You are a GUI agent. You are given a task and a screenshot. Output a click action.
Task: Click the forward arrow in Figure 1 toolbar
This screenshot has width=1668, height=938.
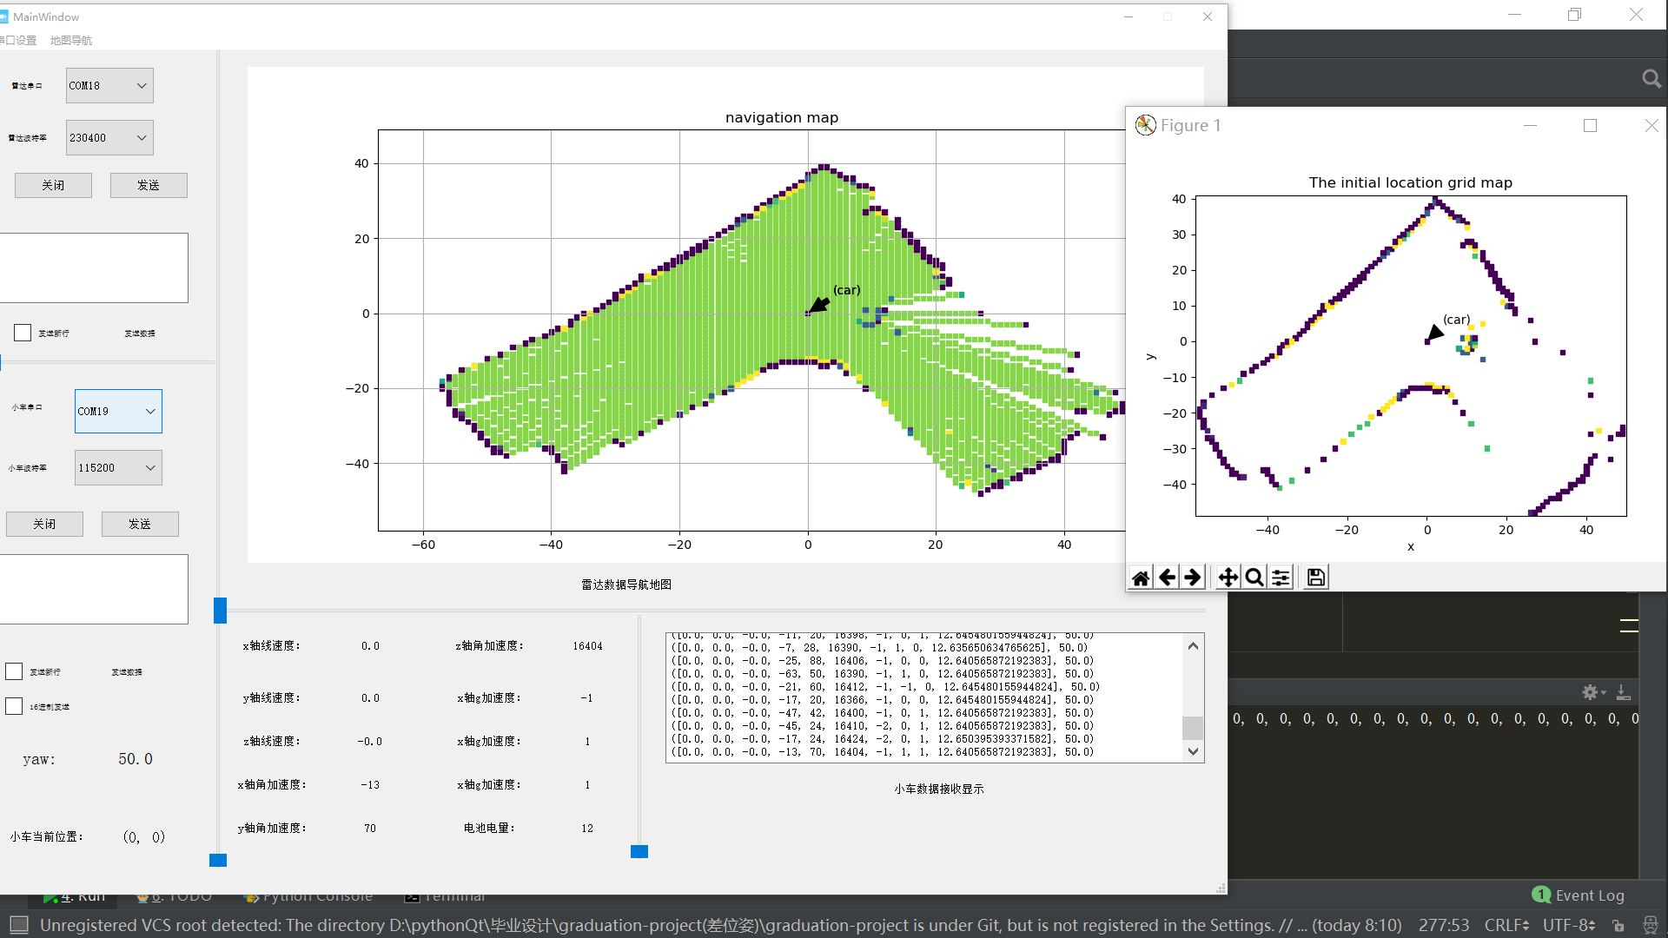[1193, 578]
